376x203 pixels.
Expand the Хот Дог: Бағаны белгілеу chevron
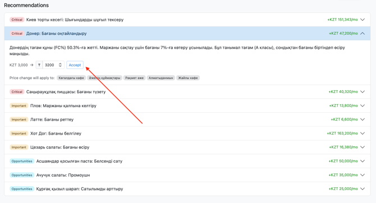point(363,133)
